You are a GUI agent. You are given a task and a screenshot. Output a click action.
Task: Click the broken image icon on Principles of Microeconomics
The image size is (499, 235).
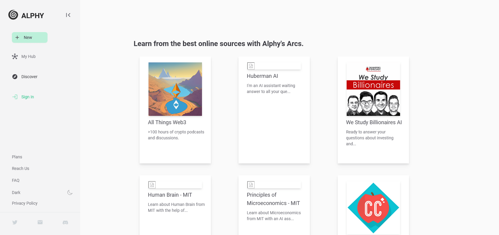click(x=251, y=185)
